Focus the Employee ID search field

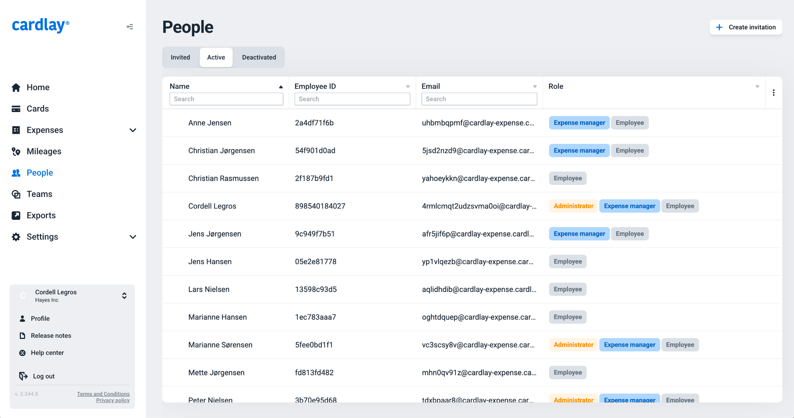352,99
